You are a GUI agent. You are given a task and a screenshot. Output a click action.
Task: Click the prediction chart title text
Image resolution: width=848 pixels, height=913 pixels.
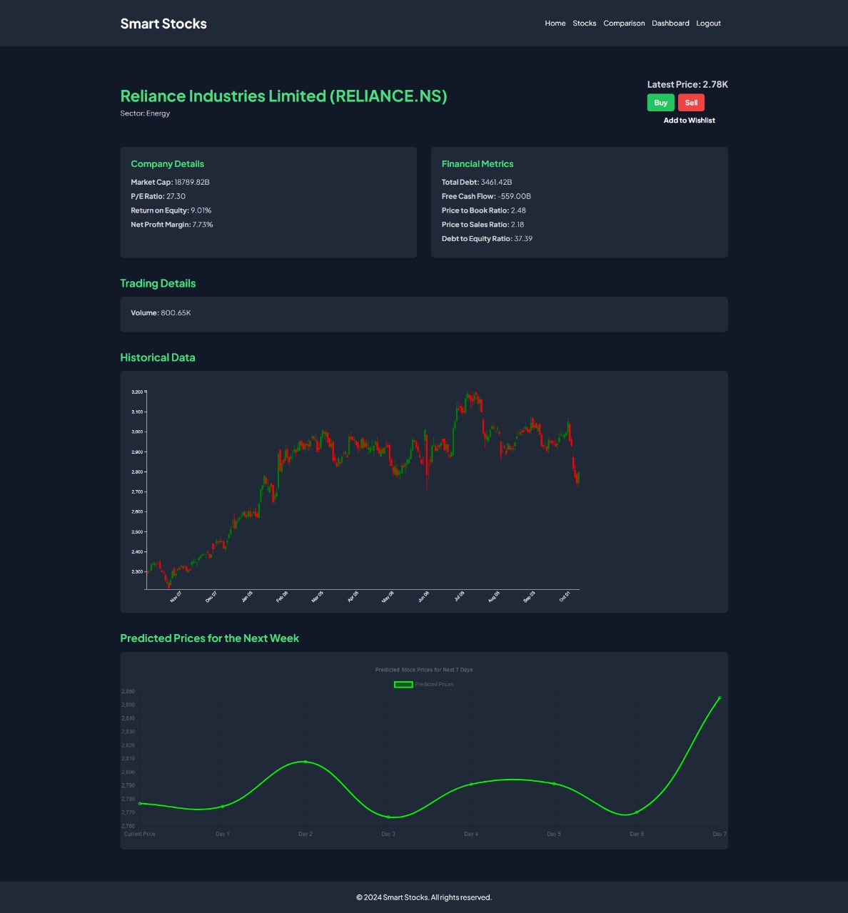424,670
